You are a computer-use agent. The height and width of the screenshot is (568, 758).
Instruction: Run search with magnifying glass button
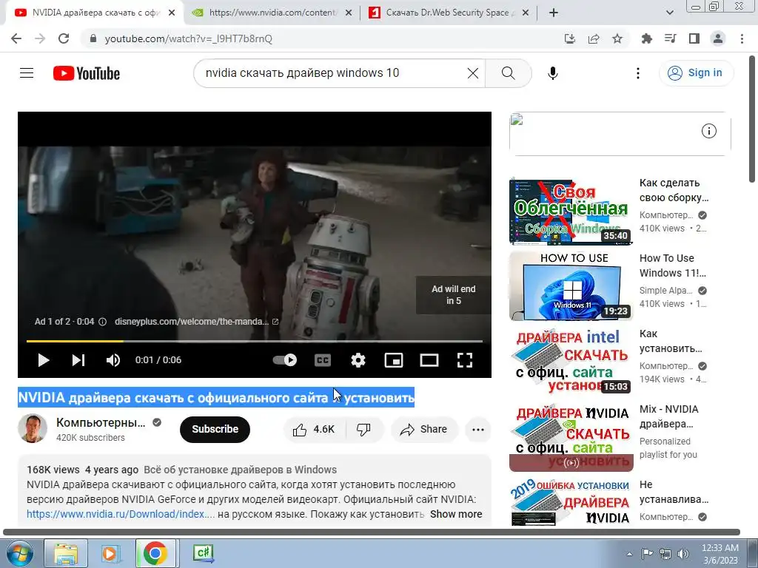508,73
